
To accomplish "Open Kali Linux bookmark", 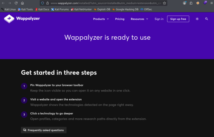I will coord(9,9).
